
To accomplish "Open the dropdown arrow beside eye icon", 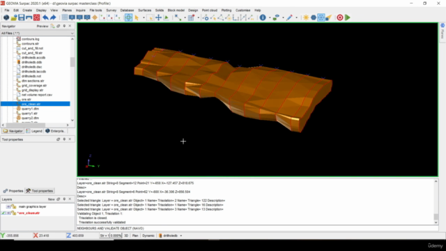I will (283, 17).
